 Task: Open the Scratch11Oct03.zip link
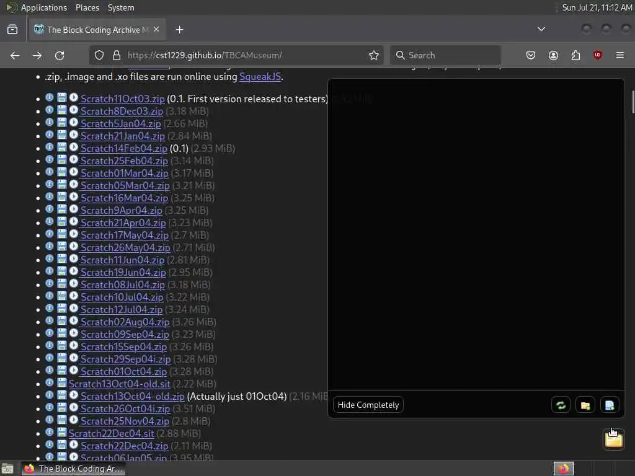pyautogui.click(x=122, y=99)
